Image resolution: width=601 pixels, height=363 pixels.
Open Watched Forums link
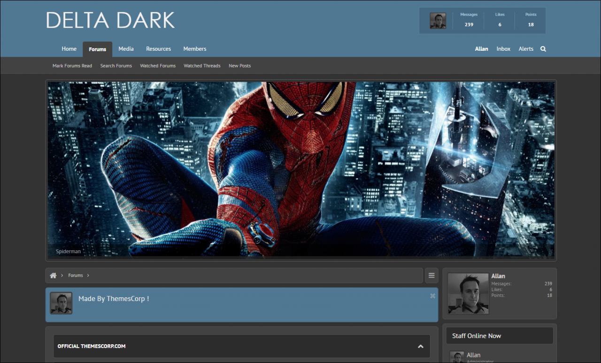coord(158,66)
